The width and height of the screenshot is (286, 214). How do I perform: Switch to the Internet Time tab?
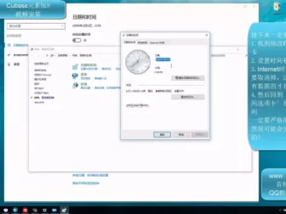157,43
